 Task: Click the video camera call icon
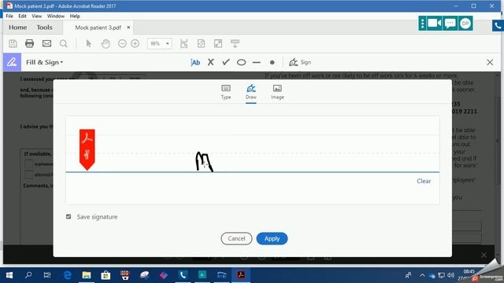(x=434, y=23)
